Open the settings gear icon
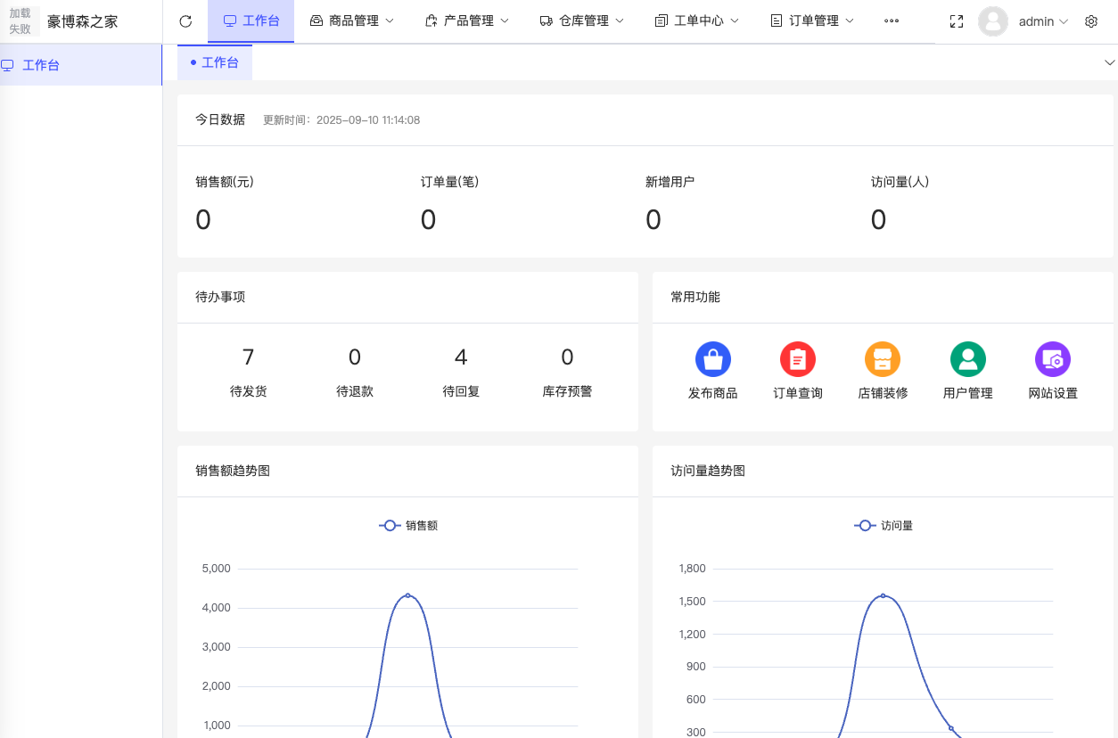The image size is (1118, 738). click(x=1091, y=21)
